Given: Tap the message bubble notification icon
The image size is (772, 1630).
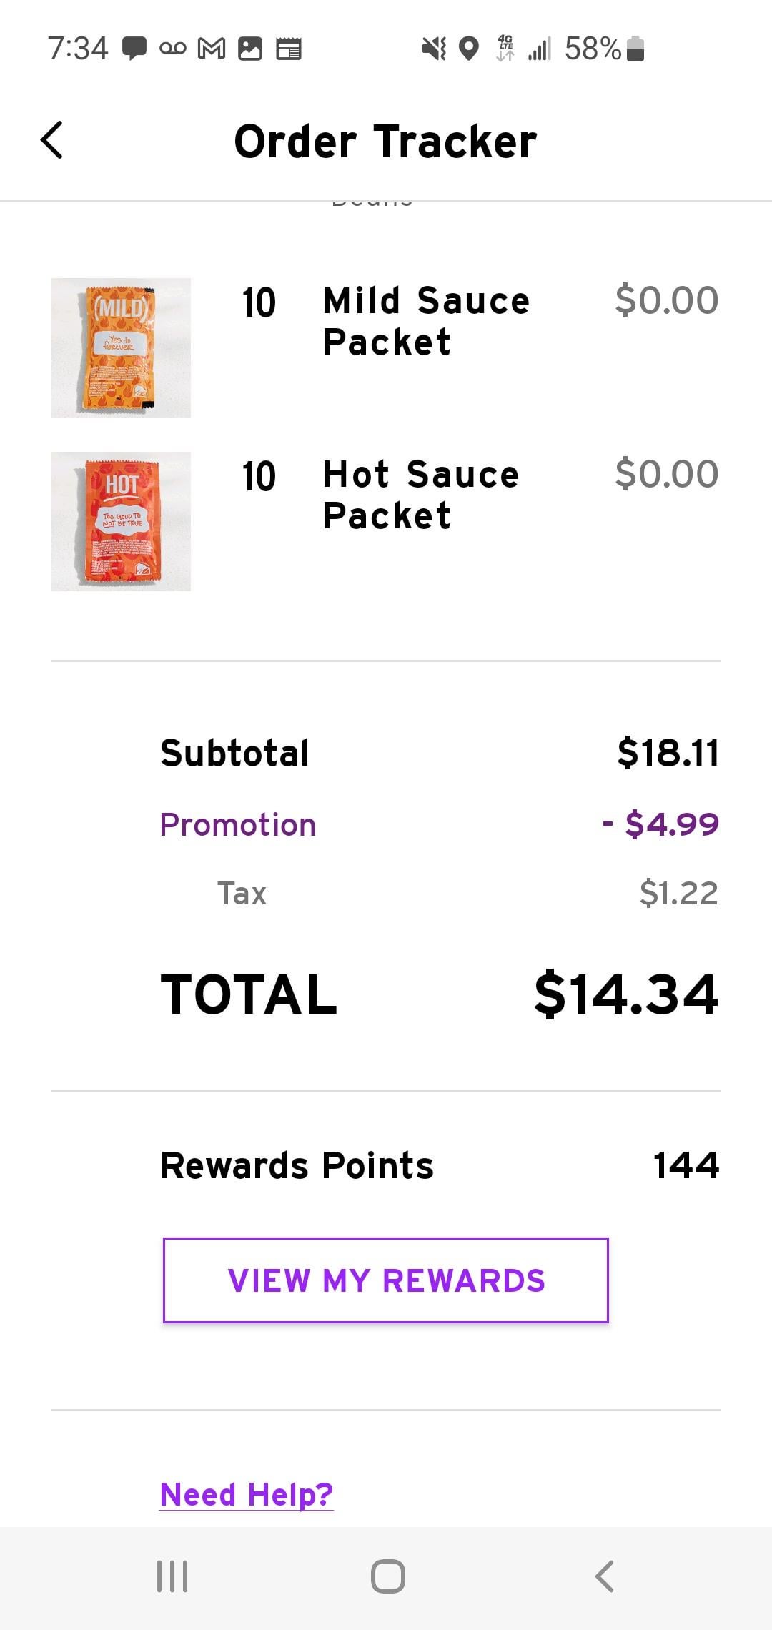Looking at the screenshot, I should [x=134, y=49].
